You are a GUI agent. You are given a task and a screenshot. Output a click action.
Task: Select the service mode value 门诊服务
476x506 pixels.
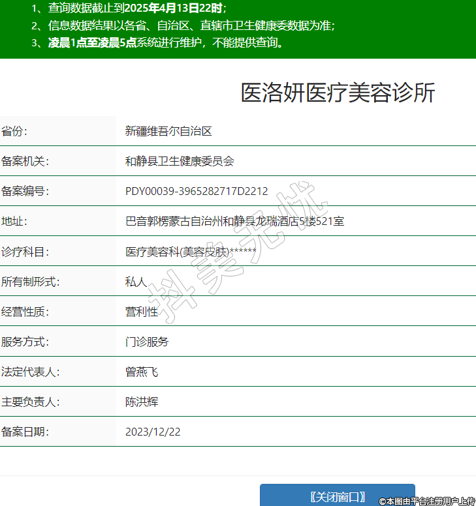point(147,342)
